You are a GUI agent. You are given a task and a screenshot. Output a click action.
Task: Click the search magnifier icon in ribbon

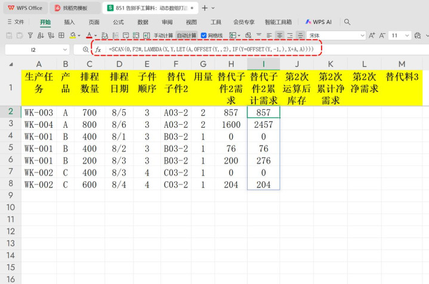point(347,22)
